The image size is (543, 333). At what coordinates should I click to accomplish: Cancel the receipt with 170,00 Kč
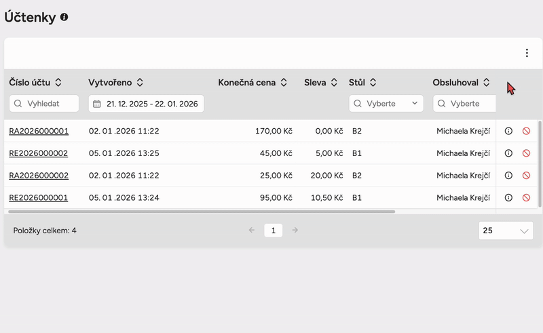pos(526,131)
